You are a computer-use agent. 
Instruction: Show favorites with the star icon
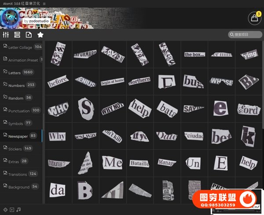point(40,35)
